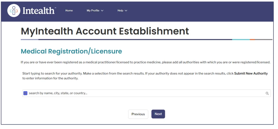Expand the My Profile dropdown chevron
This screenshot has height=129, width=278.
pyautogui.click(x=102, y=11)
